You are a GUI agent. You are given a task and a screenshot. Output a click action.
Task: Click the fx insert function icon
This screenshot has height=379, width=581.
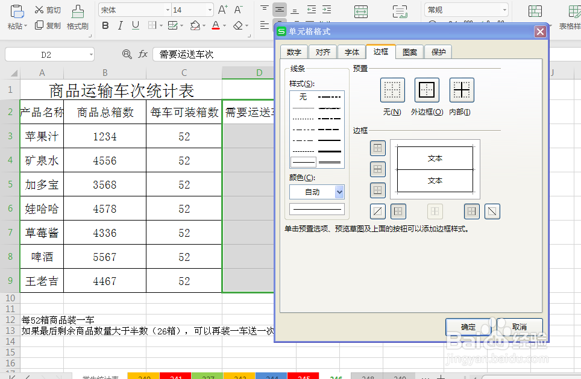[143, 54]
